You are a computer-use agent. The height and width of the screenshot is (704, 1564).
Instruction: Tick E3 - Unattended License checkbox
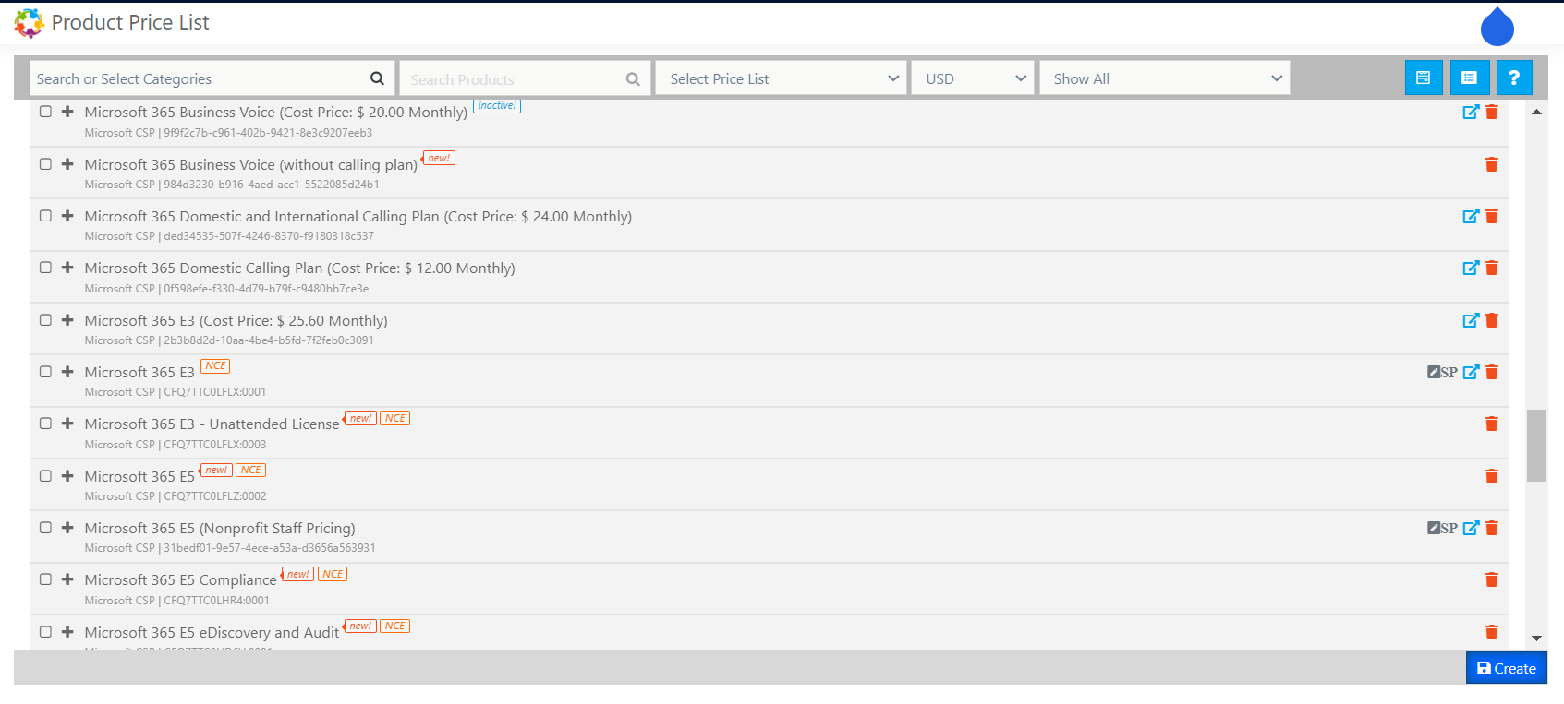45,424
